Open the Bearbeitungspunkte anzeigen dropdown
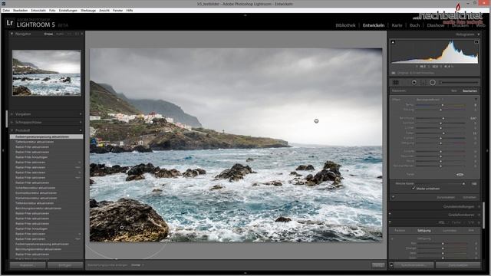 (x=137, y=265)
